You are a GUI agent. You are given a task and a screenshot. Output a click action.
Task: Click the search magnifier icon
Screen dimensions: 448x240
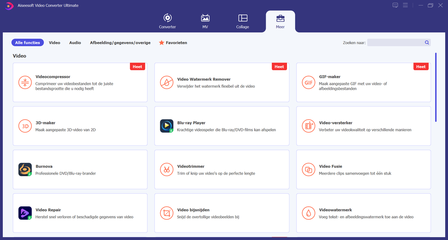pyautogui.click(x=427, y=43)
